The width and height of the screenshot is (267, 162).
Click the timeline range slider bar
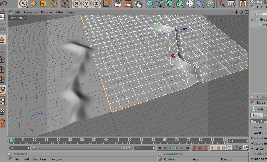coord(82,148)
